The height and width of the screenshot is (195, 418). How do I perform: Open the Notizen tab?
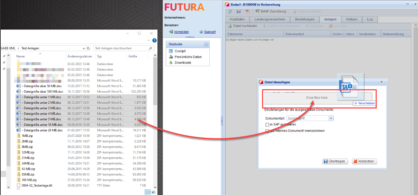click(x=352, y=19)
